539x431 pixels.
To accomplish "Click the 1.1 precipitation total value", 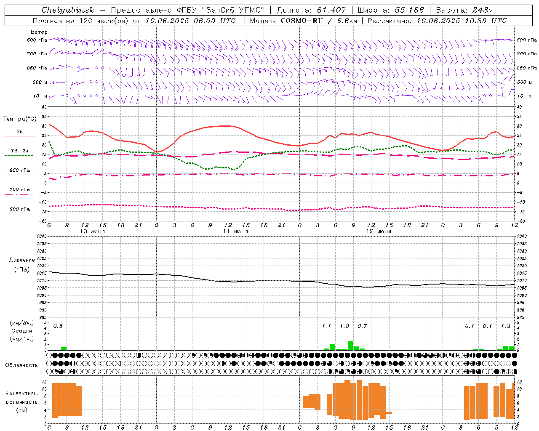I will click(x=326, y=326).
